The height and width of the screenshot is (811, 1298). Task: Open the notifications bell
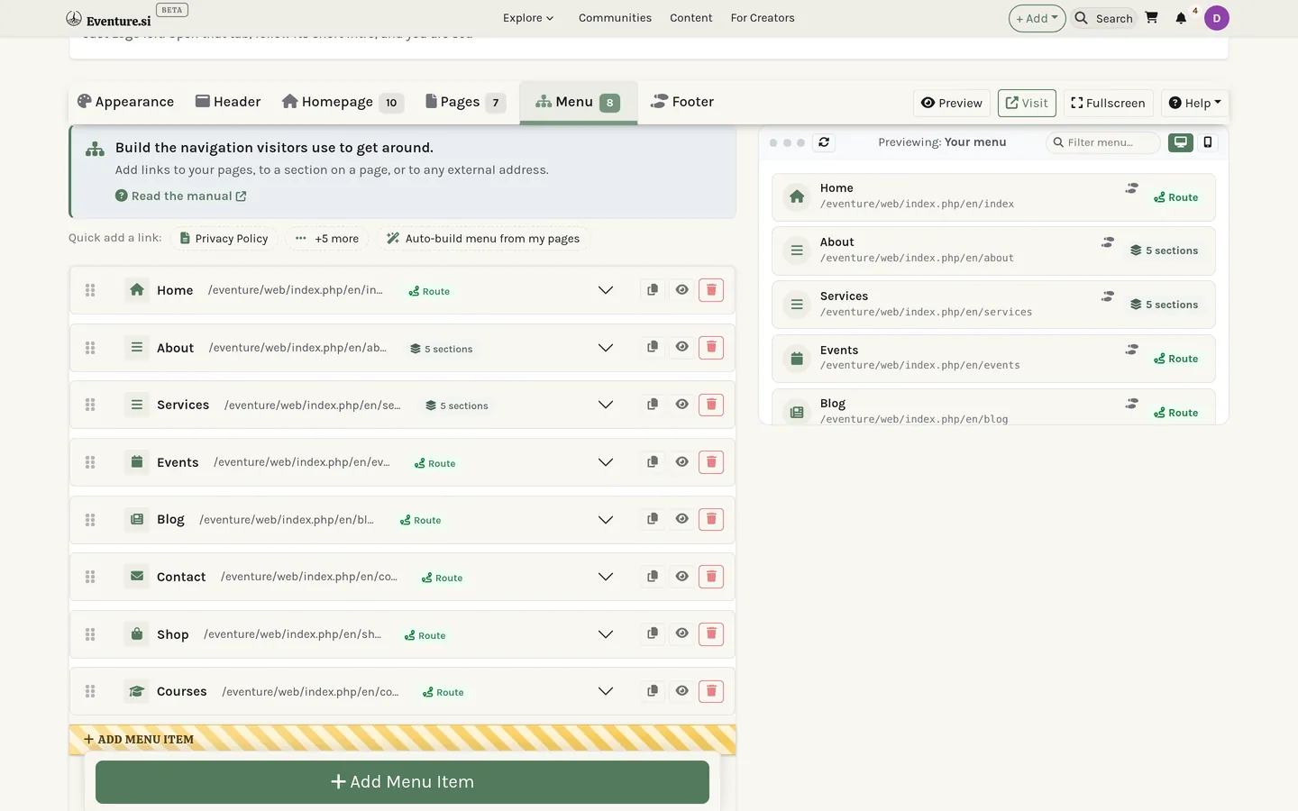(x=1181, y=18)
